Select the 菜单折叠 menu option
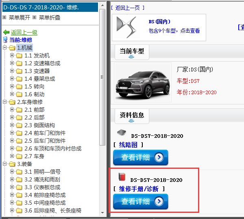This screenshot has height=219, width=244. (x=50, y=18)
